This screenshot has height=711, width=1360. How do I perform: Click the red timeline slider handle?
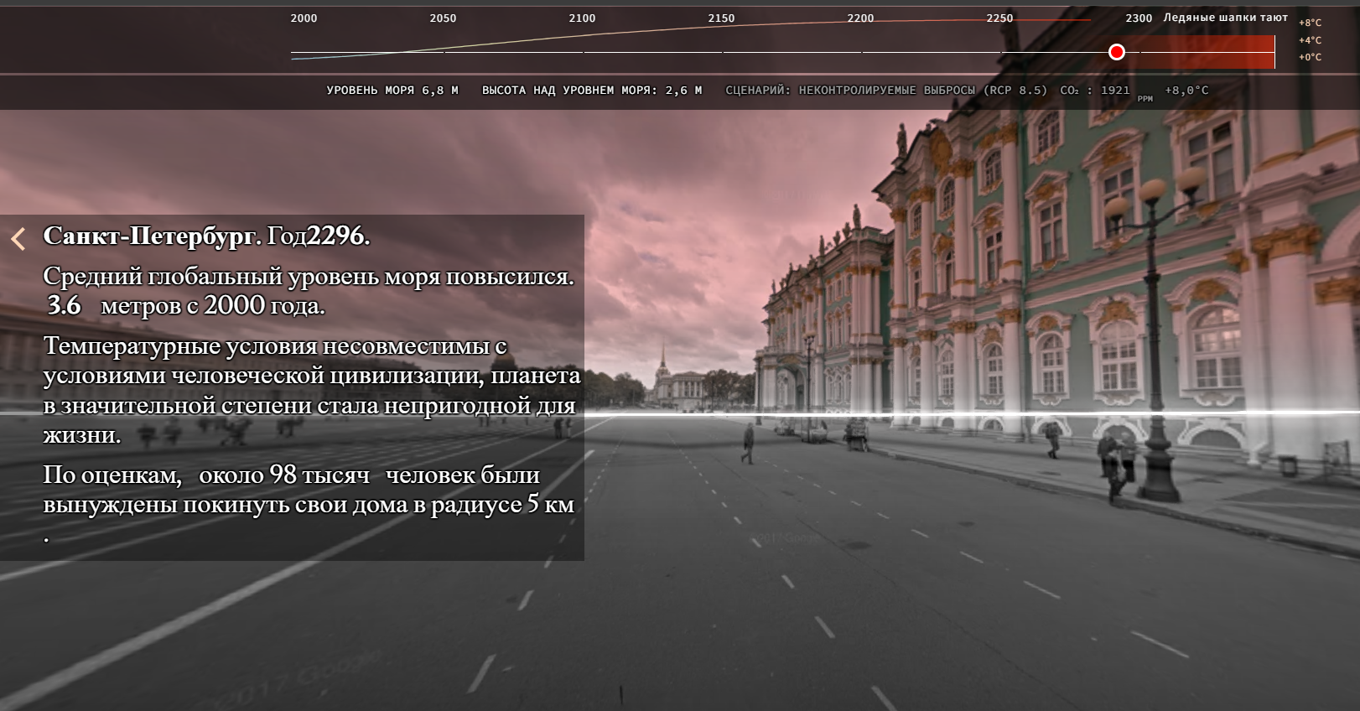pyautogui.click(x=1116, y=52)
